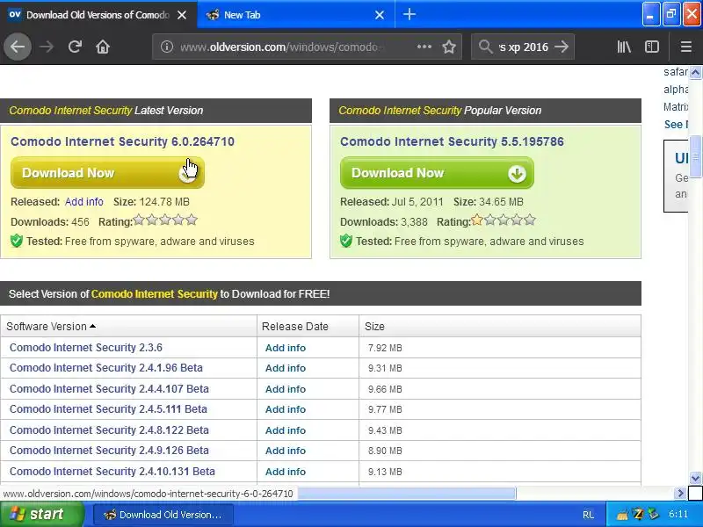Click Add info for 2.4.1.96 Beta
Screen dimensions: 703x527
tap(286, 368)
